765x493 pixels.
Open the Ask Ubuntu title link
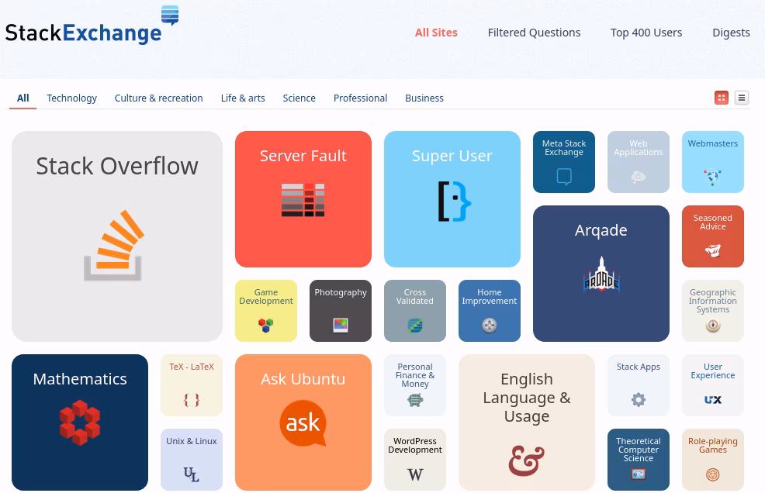click(x=303, y=379)
